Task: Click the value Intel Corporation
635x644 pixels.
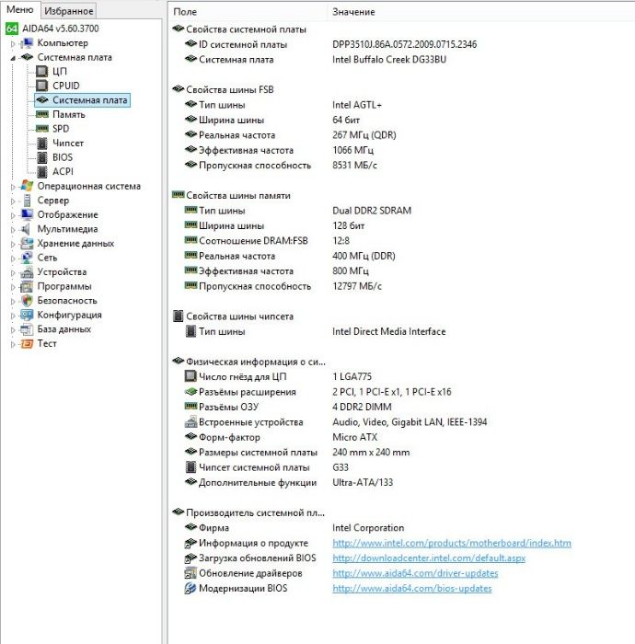Action: point(368,528)
